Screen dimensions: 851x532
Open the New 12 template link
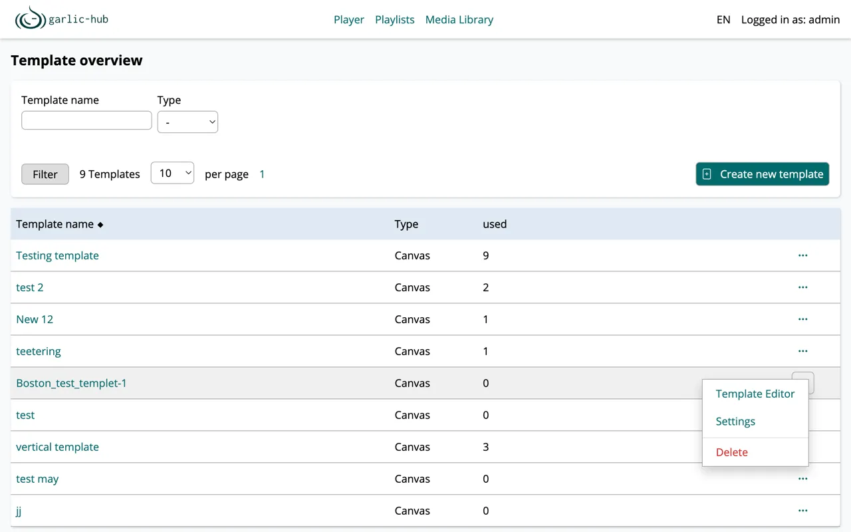click(x=35, y=319)
